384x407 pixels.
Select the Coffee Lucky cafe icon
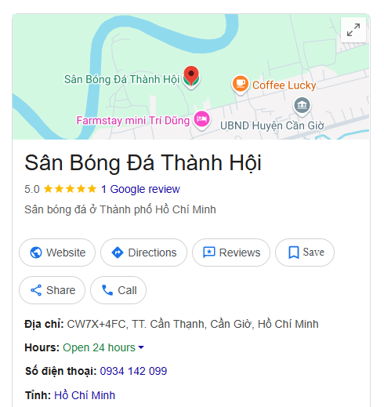(240, 84)
